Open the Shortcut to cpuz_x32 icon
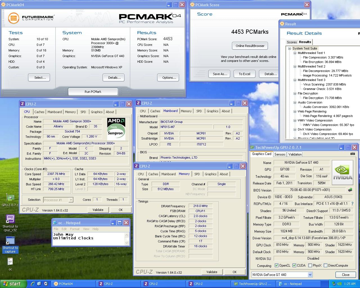360x288 pixels. pyautogui.click(x=10, y=219)
